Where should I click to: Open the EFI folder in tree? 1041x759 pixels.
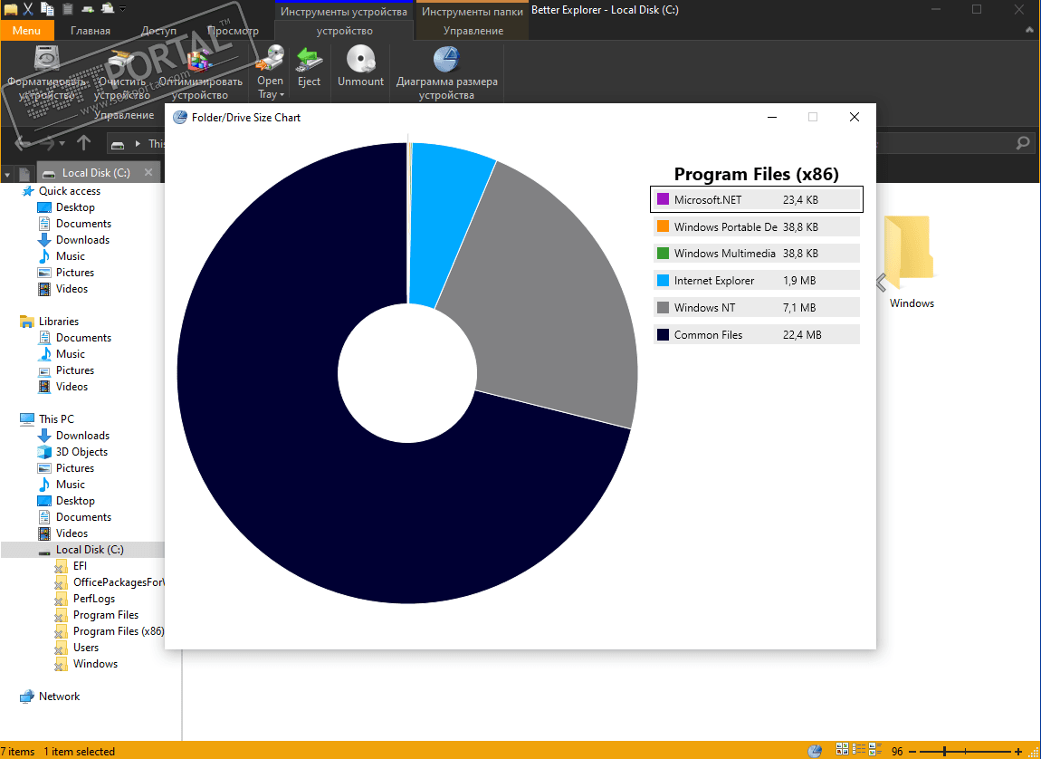80,566
